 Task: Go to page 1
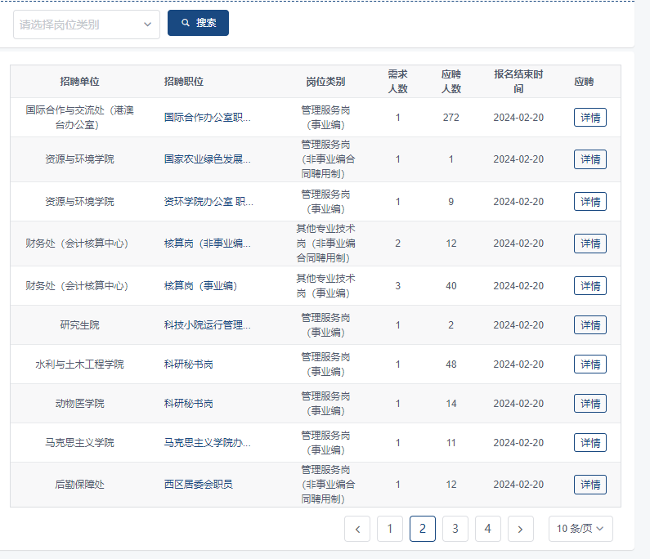point(390,529)
